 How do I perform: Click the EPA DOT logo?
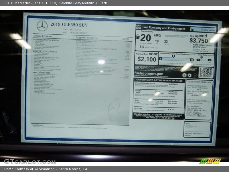click(139, 27)
